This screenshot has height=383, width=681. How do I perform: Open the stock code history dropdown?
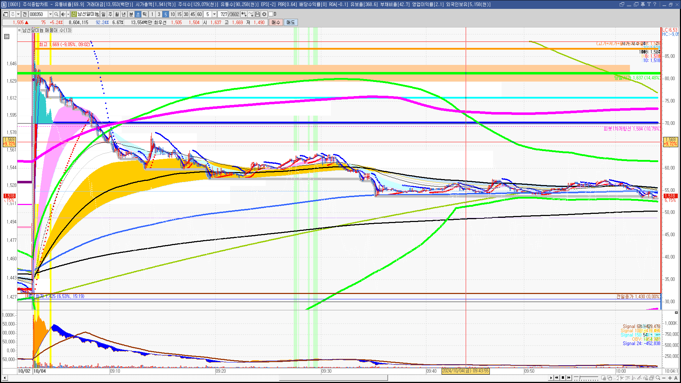[x=50, y=14]
